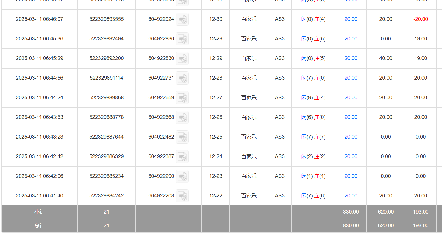Open video replay icon for game 604922924

(x=182, y=19)
